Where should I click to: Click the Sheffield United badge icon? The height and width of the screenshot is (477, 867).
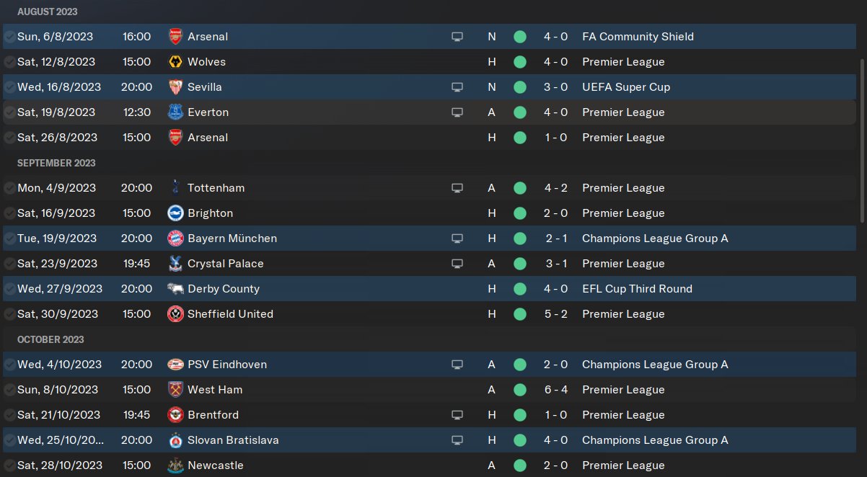(175, 314)
